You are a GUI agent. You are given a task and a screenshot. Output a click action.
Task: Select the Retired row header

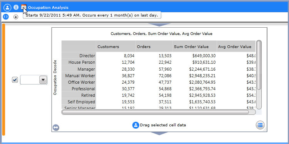point(79,95)
